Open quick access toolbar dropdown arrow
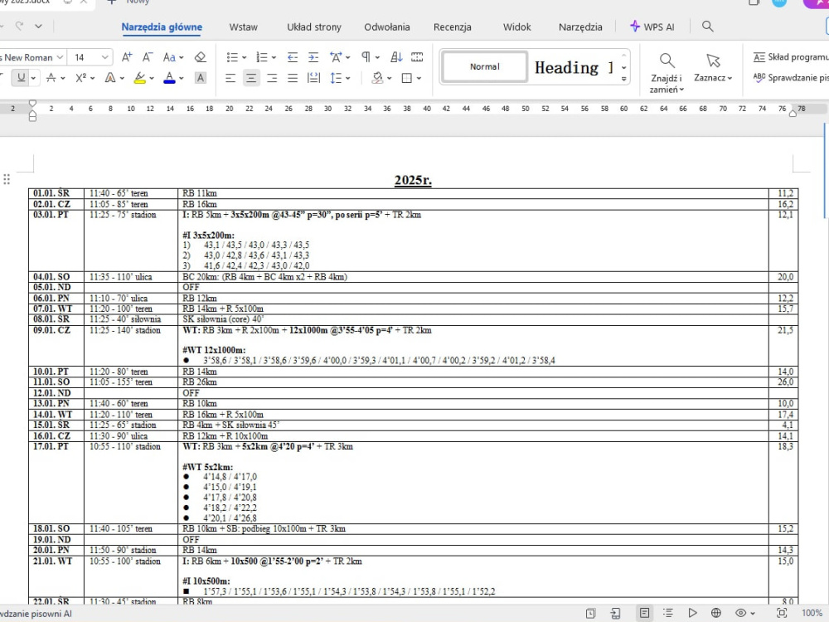 [x=39, y=26]
